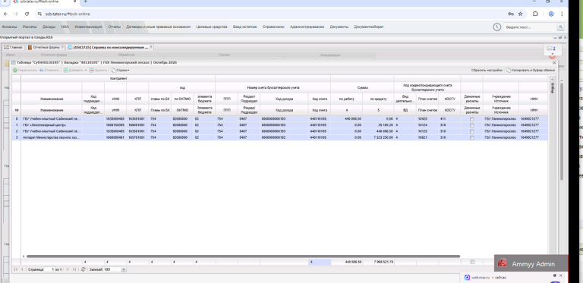Click the password key icon in address bar
The width and height of the screenshot is (583, 283).
pyautogui.click(x=510, y=14)
